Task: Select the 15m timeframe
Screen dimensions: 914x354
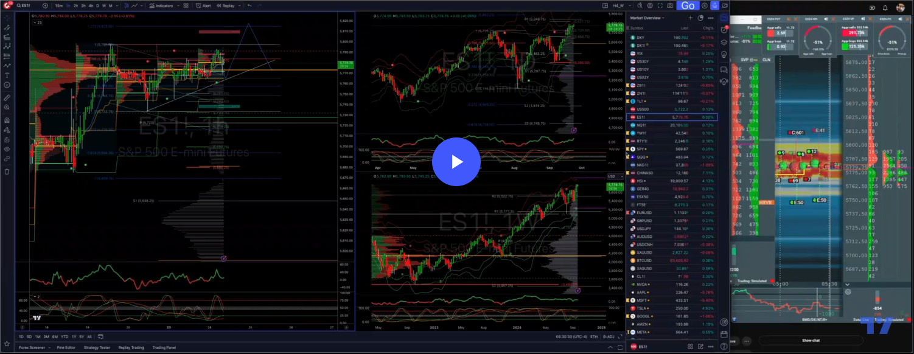Action: click(x=59, y=5)
